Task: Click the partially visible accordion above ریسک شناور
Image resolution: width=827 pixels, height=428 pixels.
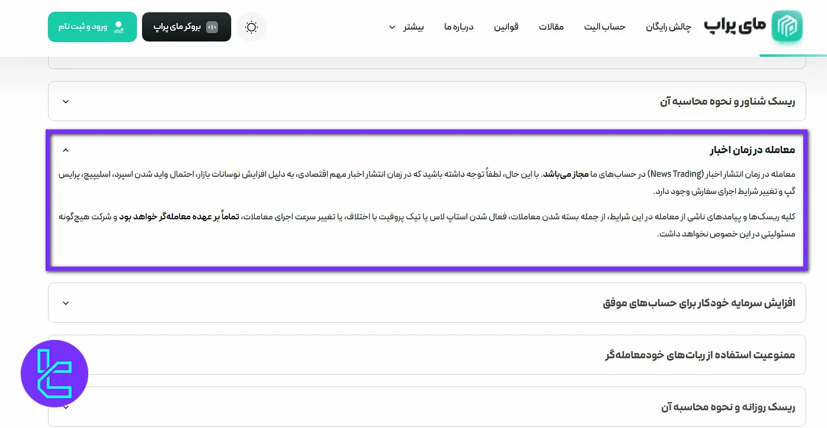Action: (427, 59)
